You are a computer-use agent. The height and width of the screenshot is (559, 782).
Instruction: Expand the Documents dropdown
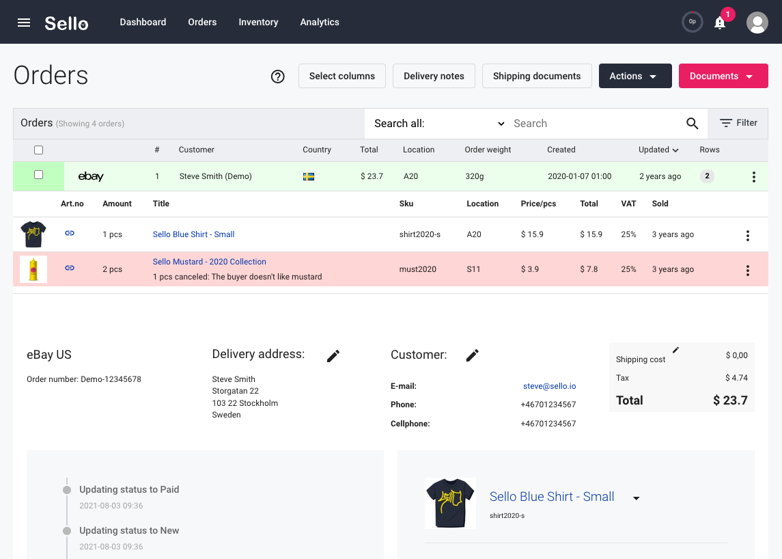(x=723, y=76)
